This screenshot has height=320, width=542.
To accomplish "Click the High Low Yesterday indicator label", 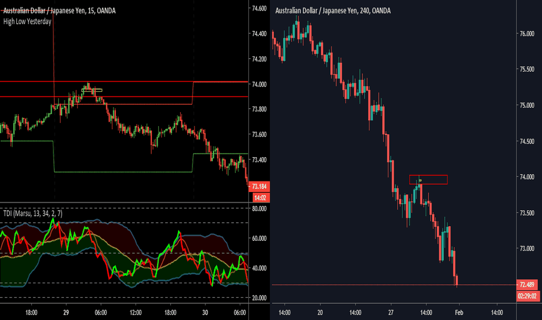I will pos(27,22).
